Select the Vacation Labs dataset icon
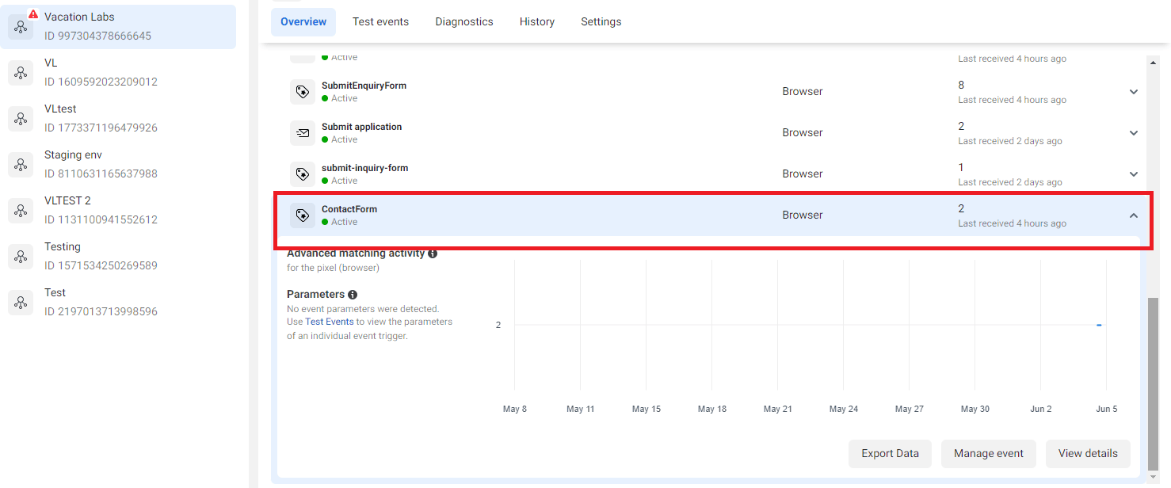 pos(20,27)
